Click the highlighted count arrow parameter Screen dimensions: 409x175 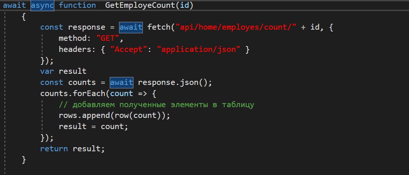tap(121, 93)
